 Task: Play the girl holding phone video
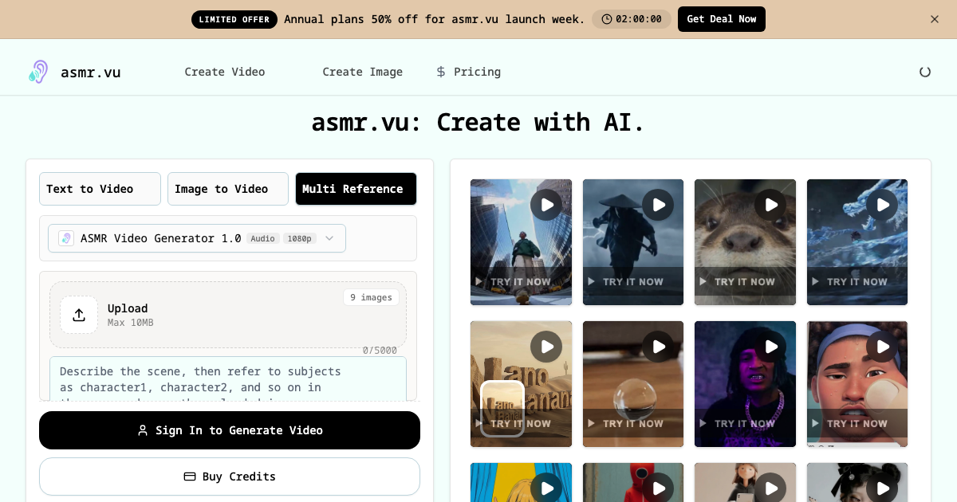click(x=771, y=488)
